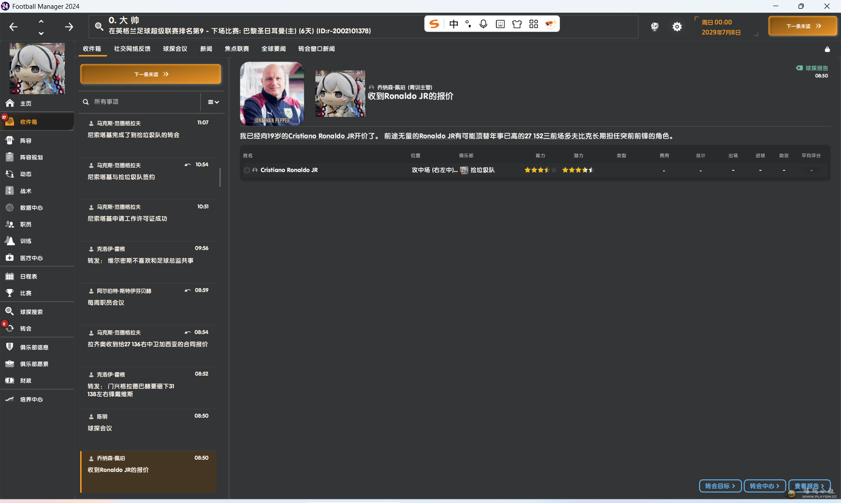
Task: Click the down chevron in navigation history
Action: point(41,33)
